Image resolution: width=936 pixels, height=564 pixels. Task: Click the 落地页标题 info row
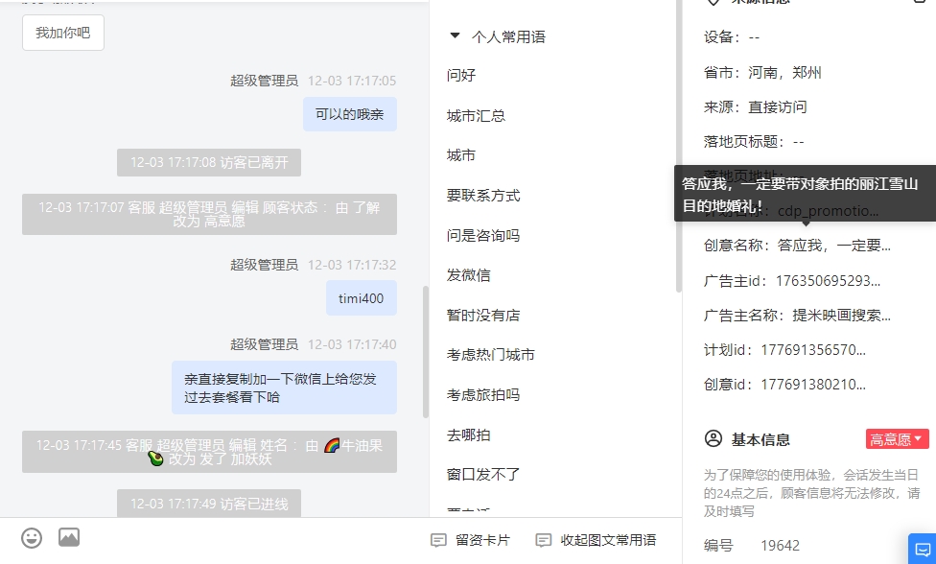754,141
